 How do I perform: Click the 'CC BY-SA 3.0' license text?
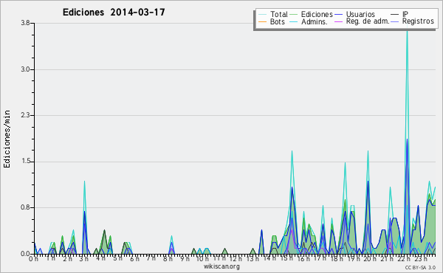(420, 268)
